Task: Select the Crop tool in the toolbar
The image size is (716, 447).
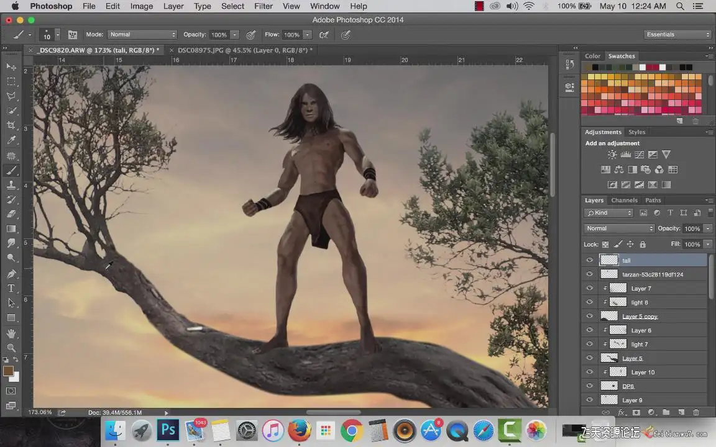Action: coord(11,126)
